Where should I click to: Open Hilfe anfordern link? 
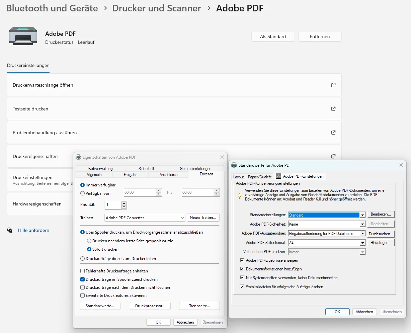click(33, 230)
